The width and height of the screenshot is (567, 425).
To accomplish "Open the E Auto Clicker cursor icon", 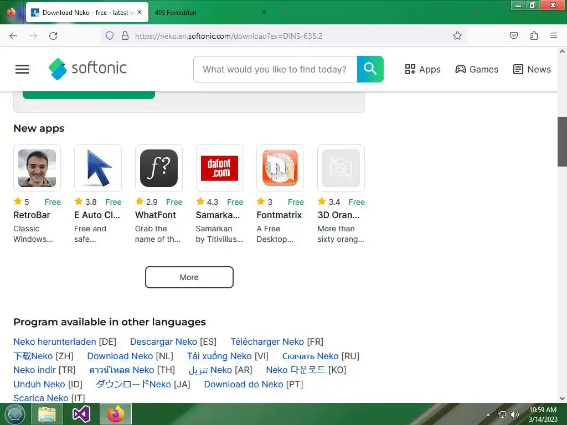I will [x=98, y=168].
